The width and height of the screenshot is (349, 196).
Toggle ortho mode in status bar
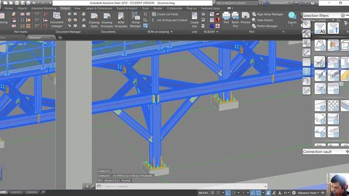coord(228,193)
